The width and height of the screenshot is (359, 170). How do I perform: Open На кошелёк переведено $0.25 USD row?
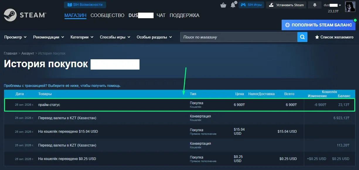click(179, 159)
